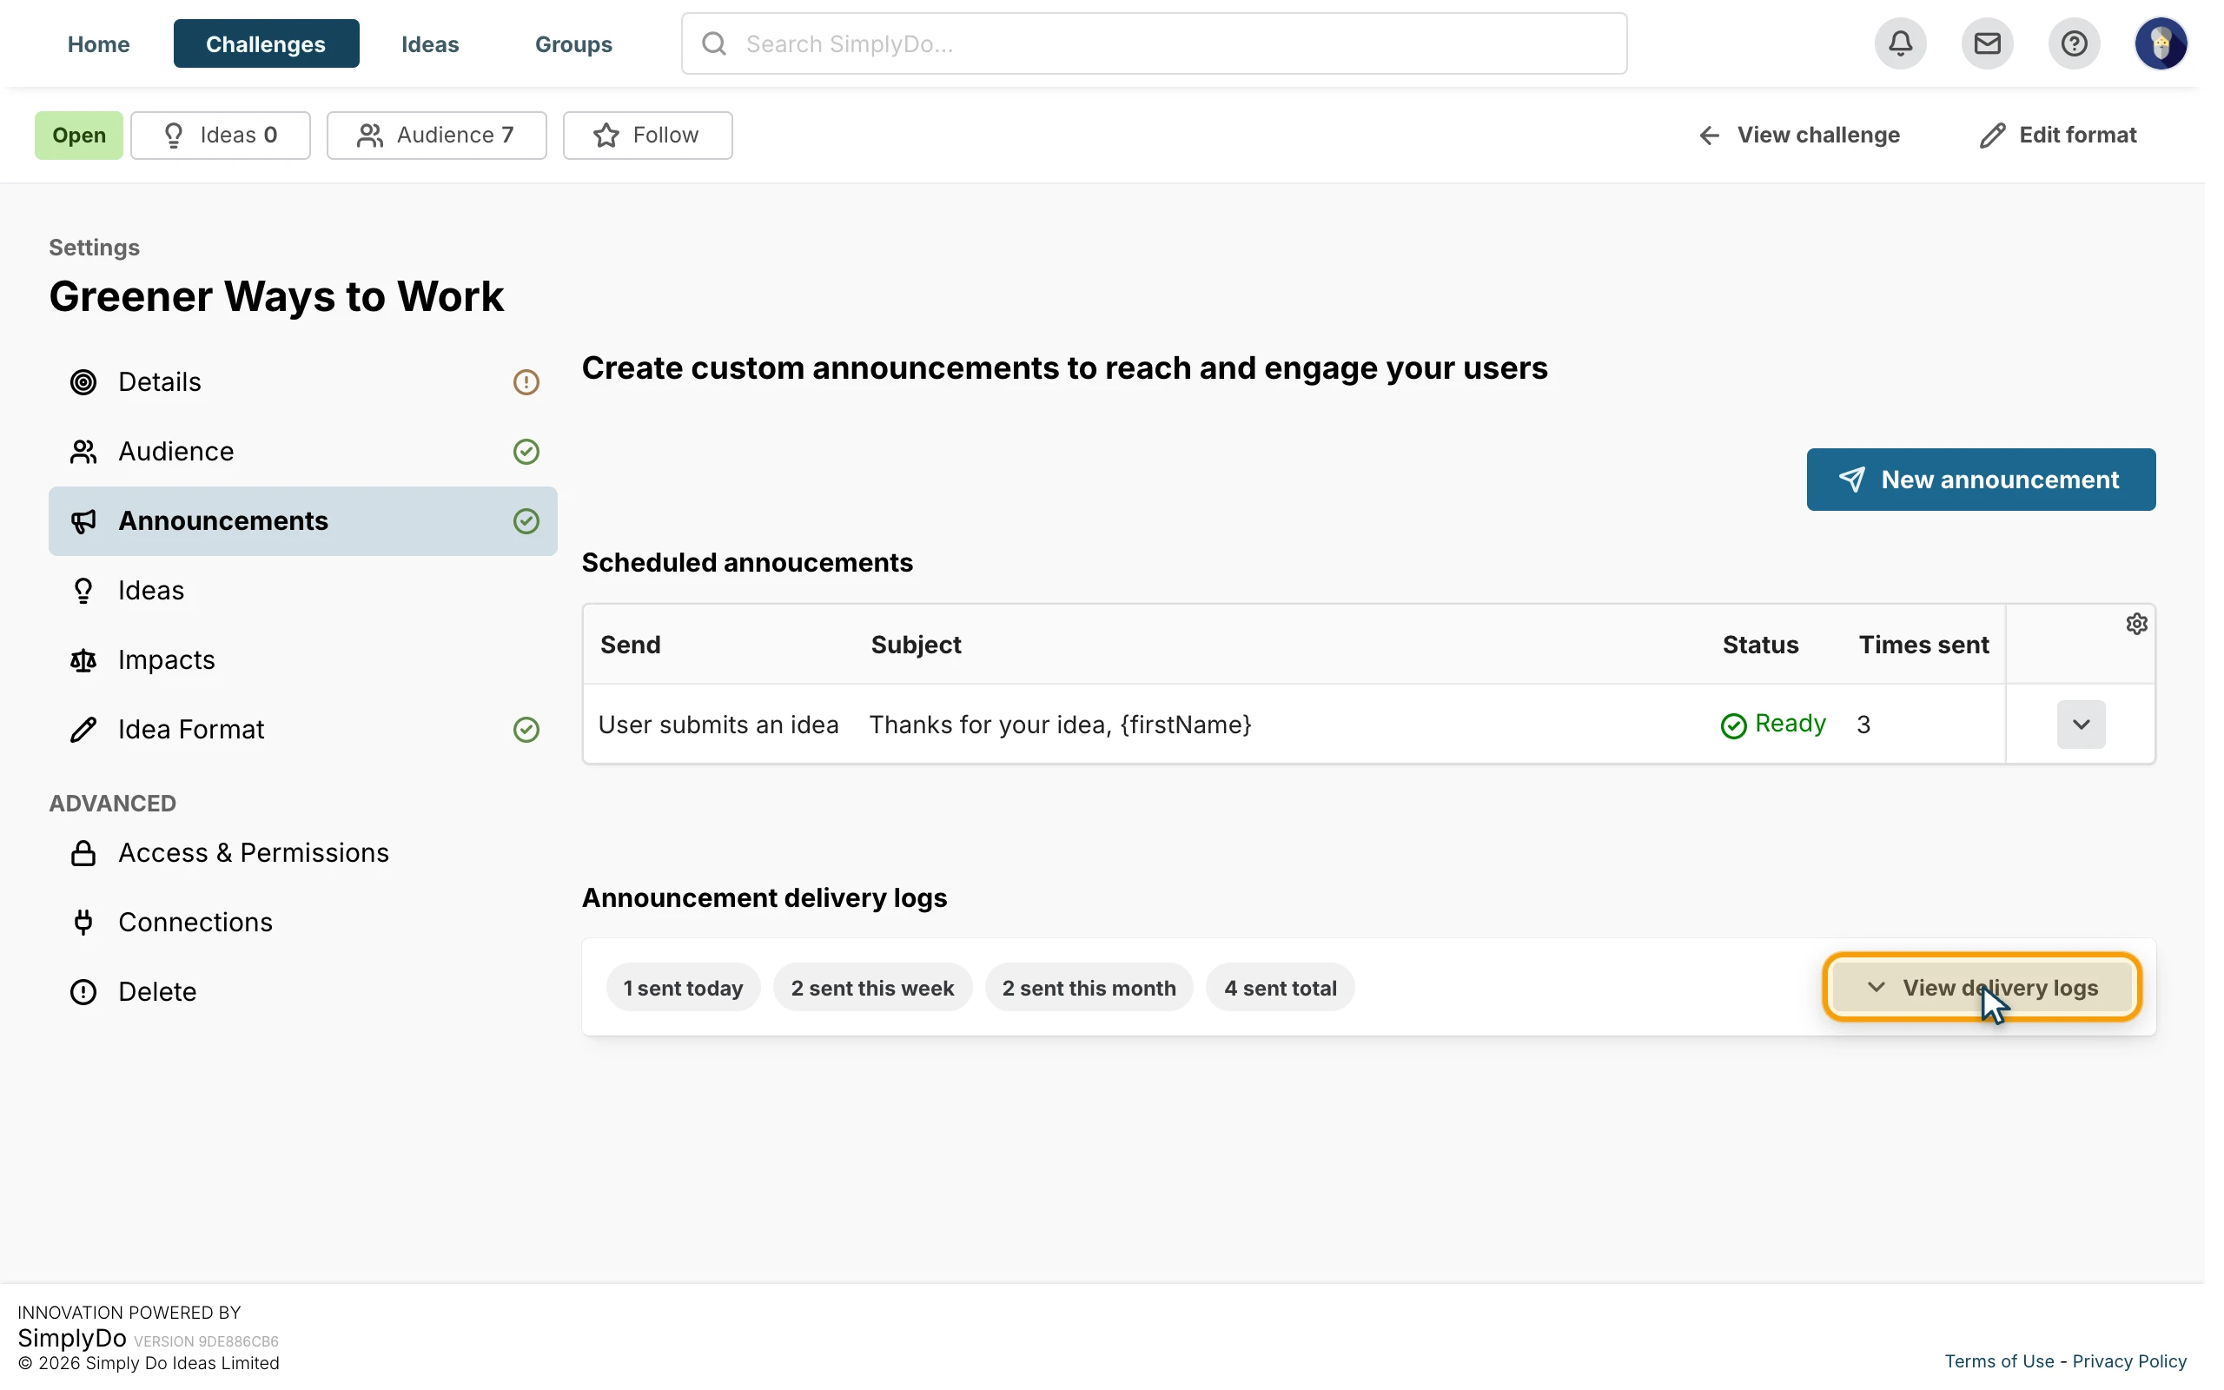Click the 2 sent this week chip

872,988
